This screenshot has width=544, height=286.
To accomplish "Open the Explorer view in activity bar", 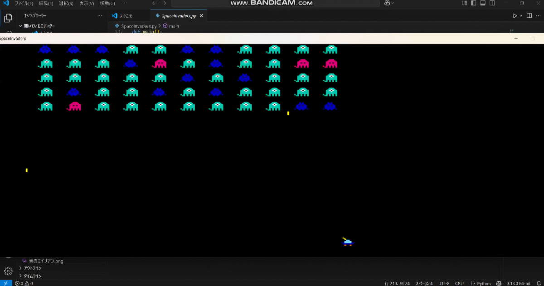I will point(8,18).
